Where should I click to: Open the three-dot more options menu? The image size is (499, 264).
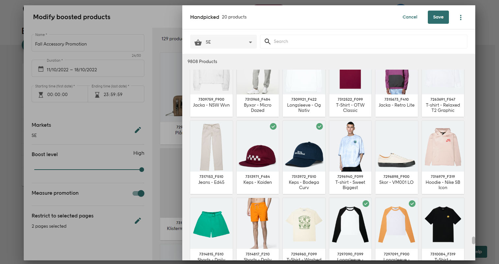coord(460,17)
